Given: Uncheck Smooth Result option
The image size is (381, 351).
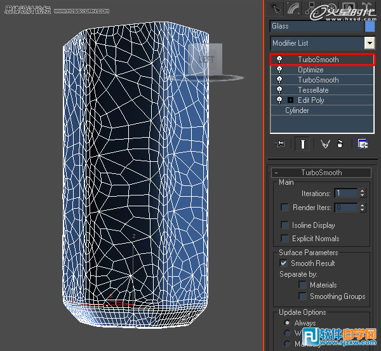Looking at the screenshot, I should [x=284, y=263].
